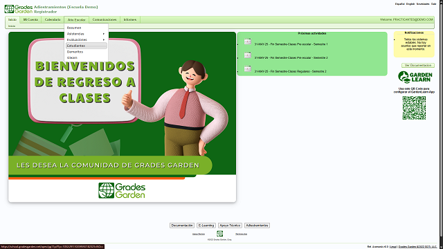This screenshot has height=249, width=443.
Task: Select the last item under Deméritos
Action: (x=86, y=57)
